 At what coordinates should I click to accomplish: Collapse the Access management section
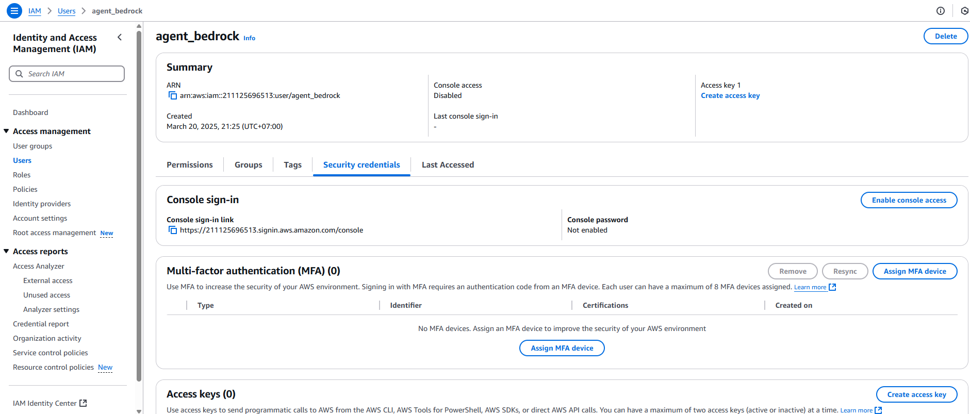[x=6, y=131]
